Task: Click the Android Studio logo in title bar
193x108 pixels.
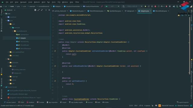Action: tap(2, 2)
